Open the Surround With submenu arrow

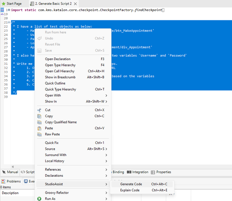coord(106,155)
